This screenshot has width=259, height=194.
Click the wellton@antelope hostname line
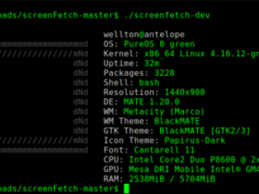coord(144,34)
